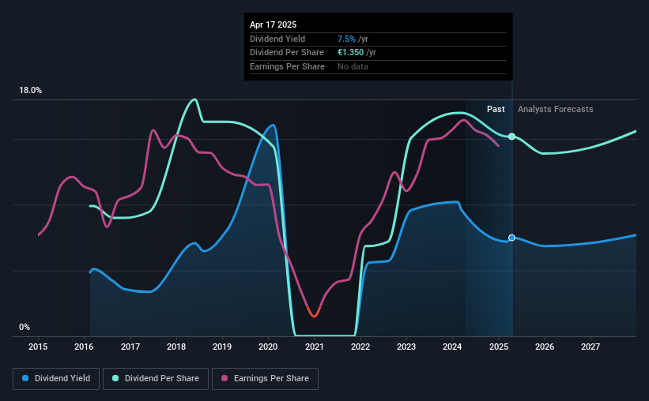Click the 0% y-axis label

25,327
